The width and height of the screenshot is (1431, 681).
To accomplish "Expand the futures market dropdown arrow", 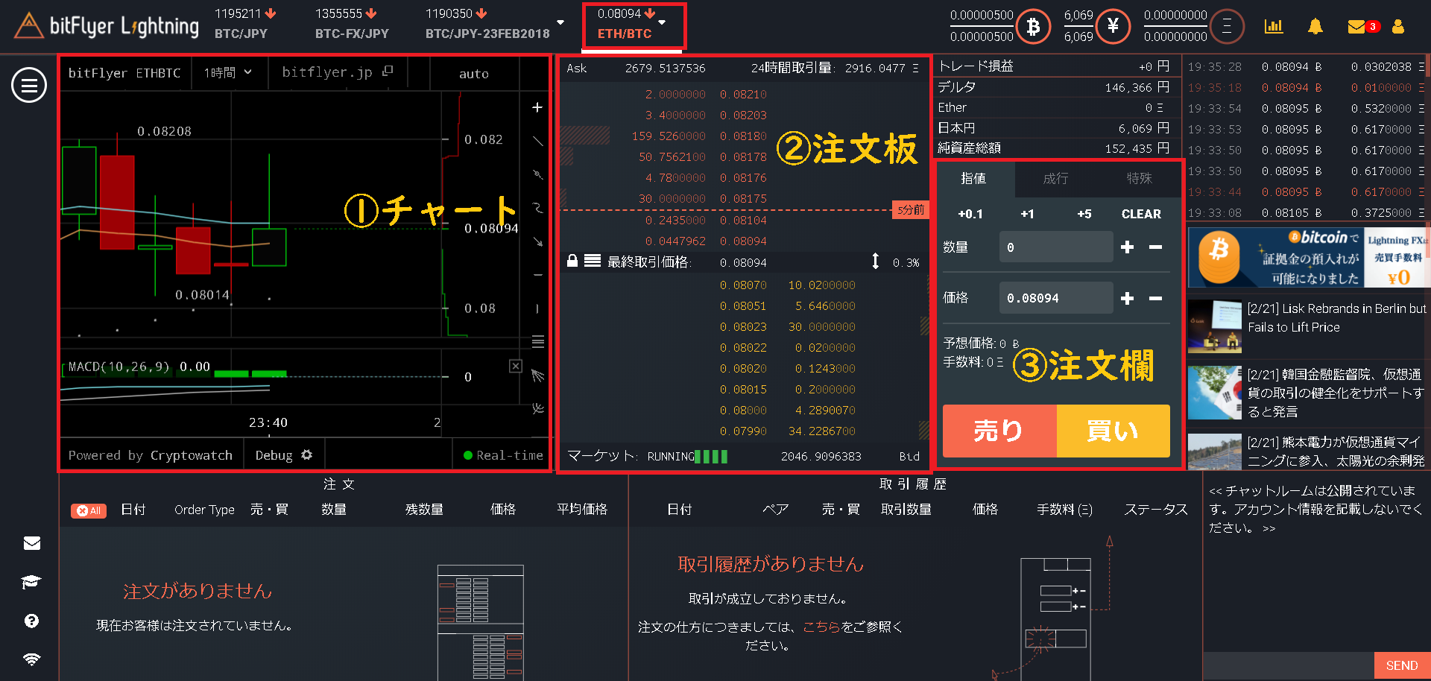I will 560,22.
